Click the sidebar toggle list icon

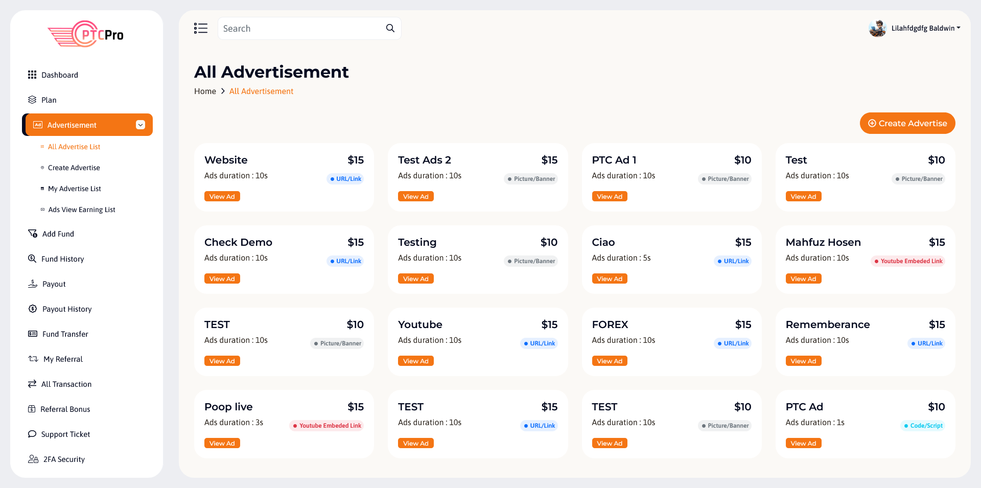coord(201,29)
